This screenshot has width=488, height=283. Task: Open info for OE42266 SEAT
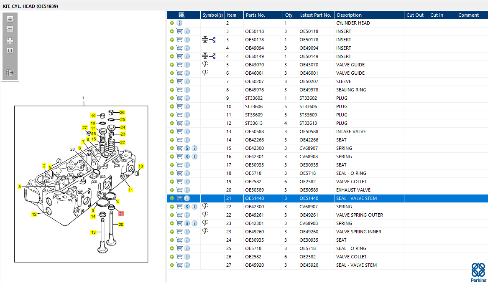click(187, 140)
